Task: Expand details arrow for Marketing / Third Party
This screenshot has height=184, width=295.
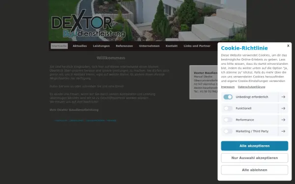Action: [x=283, y=131]
